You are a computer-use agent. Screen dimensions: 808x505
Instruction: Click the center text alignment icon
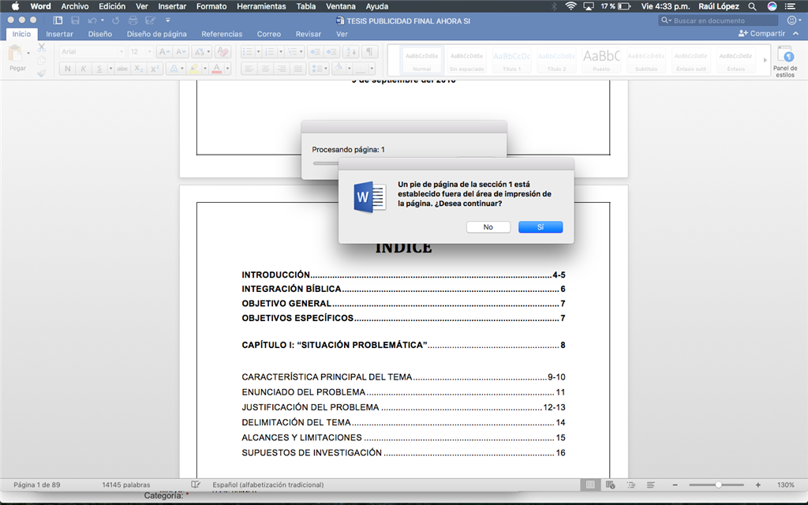[x=265, y=69]
